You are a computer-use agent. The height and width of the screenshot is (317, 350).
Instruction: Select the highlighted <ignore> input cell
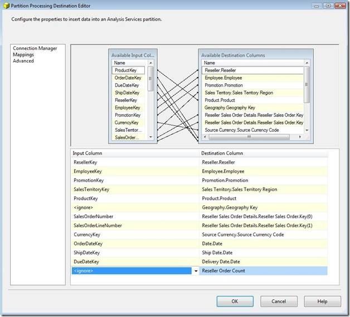132,271
